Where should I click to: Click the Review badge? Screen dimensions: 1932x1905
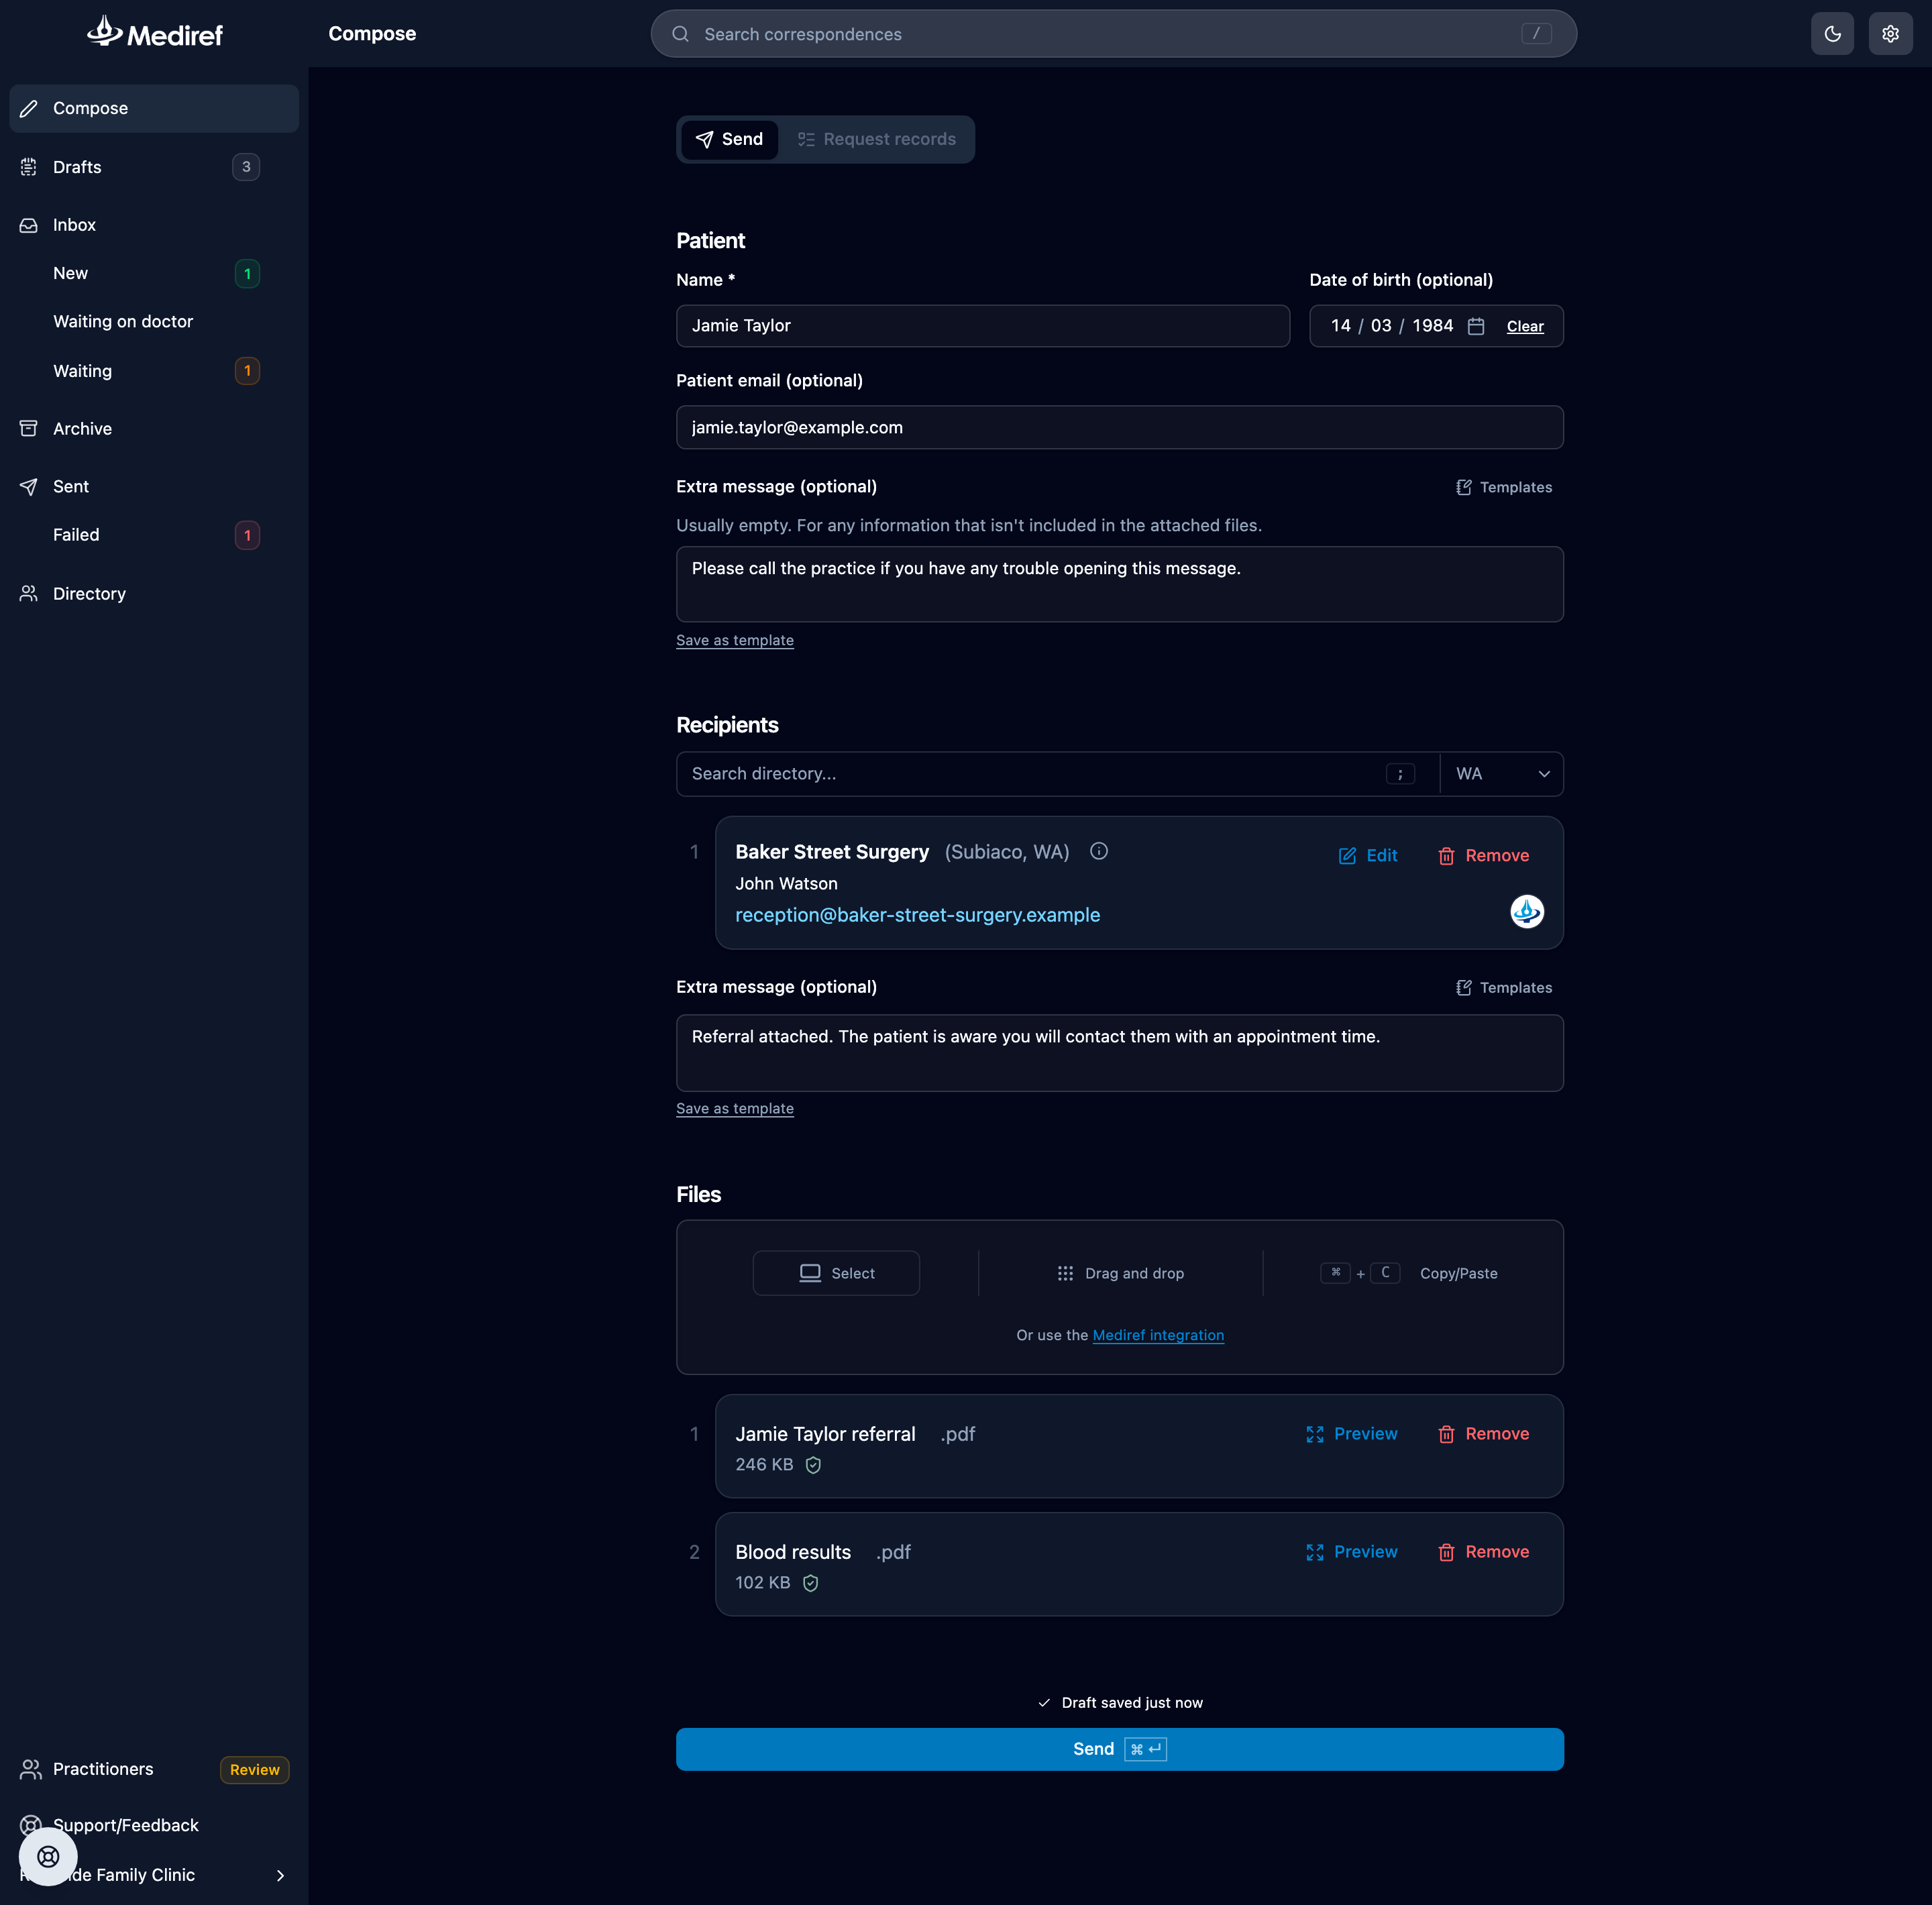click(254, 1770)
